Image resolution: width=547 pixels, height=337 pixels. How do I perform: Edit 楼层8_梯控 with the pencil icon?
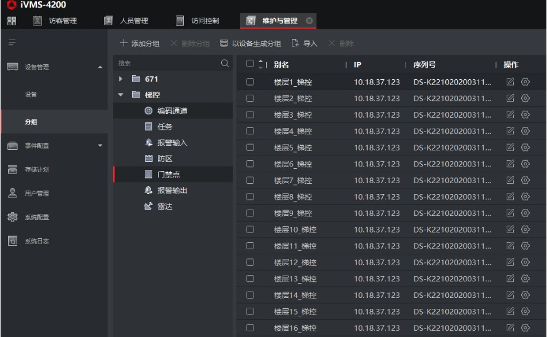[x=510, y=196]
